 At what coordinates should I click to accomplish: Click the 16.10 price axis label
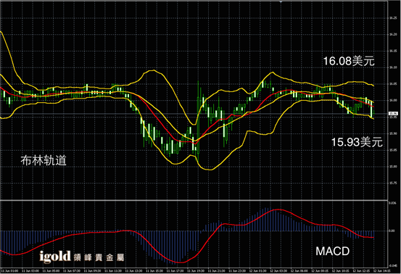coord(392,67)
